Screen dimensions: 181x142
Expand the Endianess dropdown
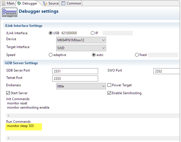point(81,86)
